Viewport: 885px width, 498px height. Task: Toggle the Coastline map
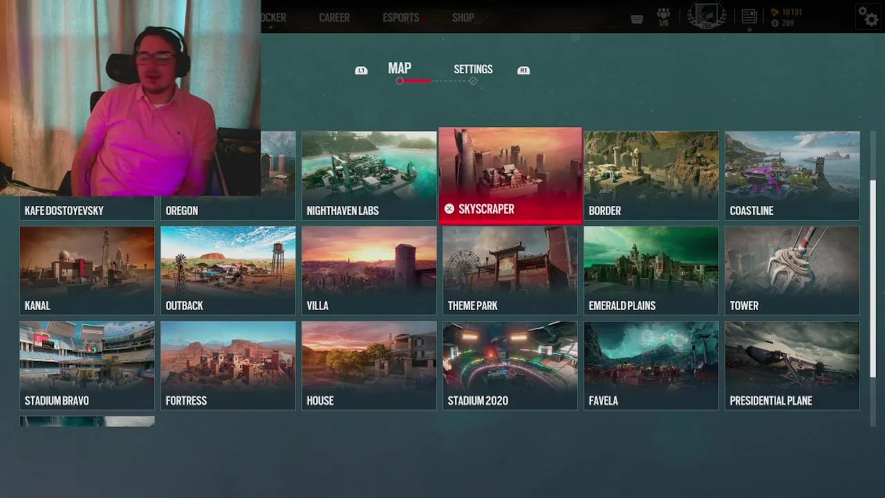click(792, 176)
